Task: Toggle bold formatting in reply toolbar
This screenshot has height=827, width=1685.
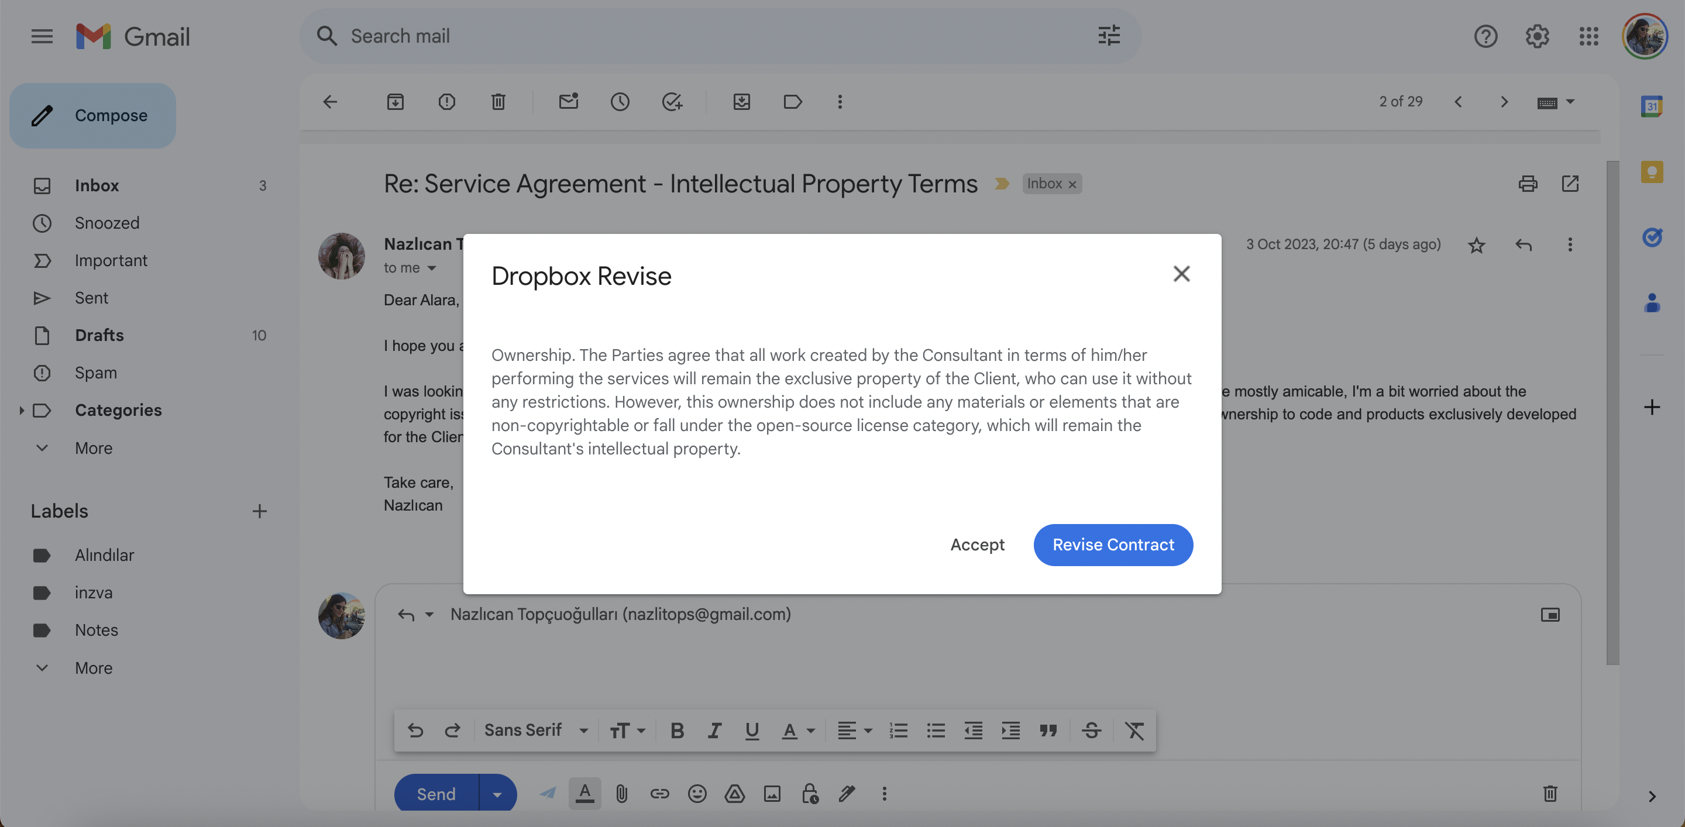Action: click(x=677, y=730)
